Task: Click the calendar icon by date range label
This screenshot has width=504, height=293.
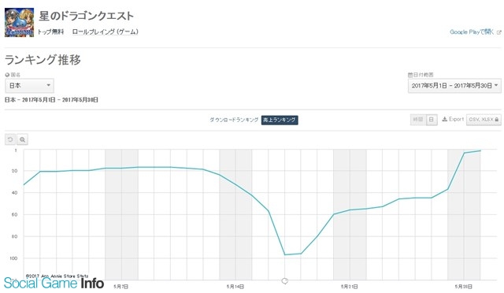Action: 410,75
